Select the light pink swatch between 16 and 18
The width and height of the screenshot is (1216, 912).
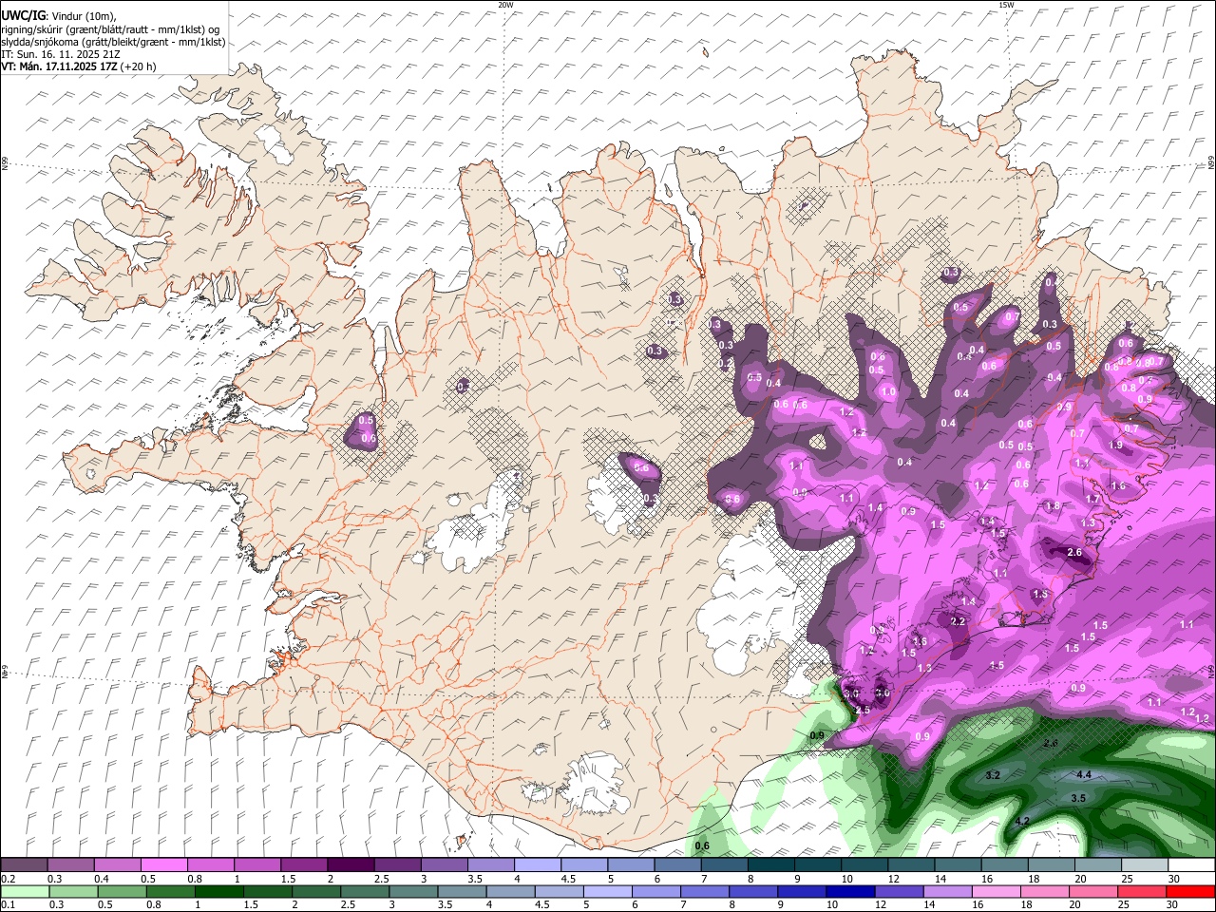click(997, 892)
